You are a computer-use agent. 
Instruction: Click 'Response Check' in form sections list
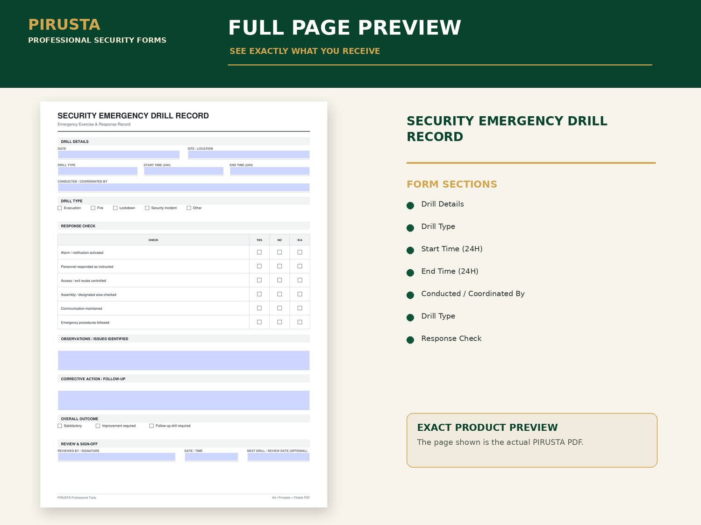click(451, 338)
